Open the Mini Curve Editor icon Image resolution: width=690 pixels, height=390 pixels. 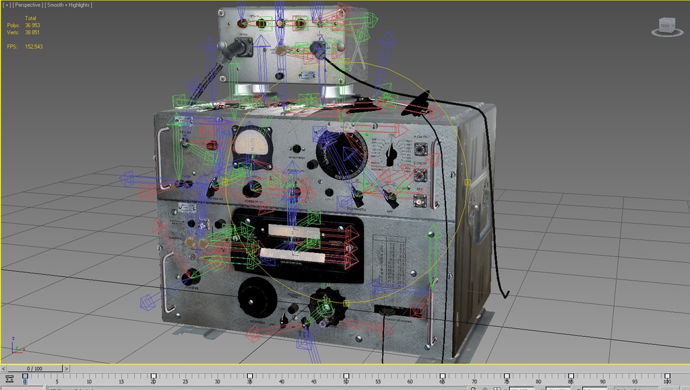coord(9,379)
